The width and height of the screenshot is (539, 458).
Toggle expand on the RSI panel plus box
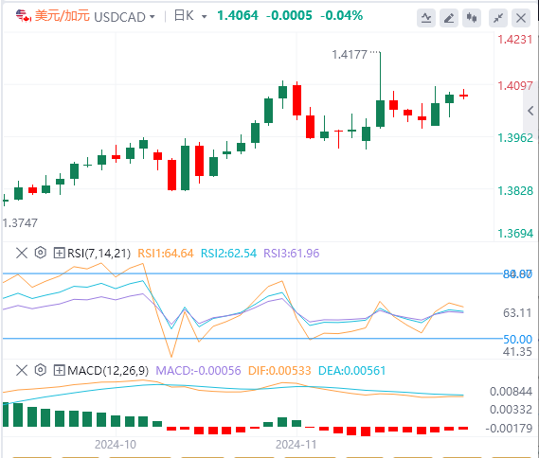[59, 254]
